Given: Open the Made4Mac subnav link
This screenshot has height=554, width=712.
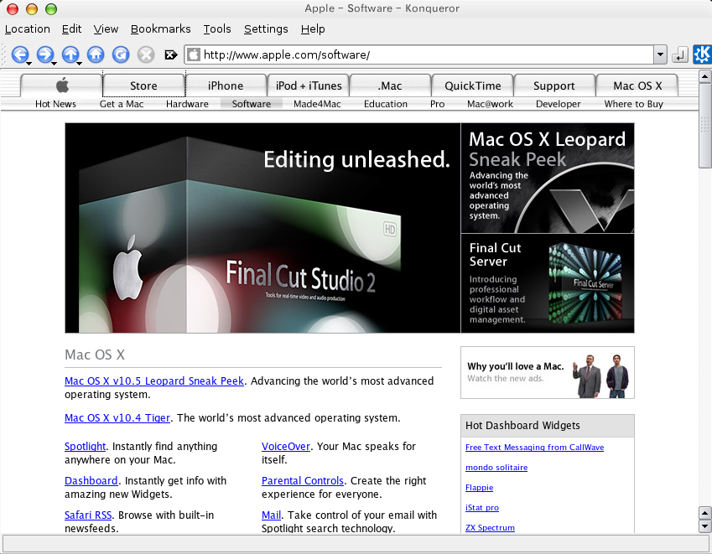Looking at the screenshot, I should tap(317, 104).
